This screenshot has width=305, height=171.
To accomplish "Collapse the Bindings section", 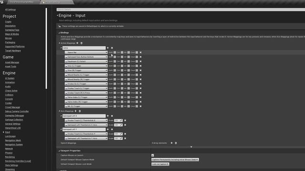I will [59, 33].
